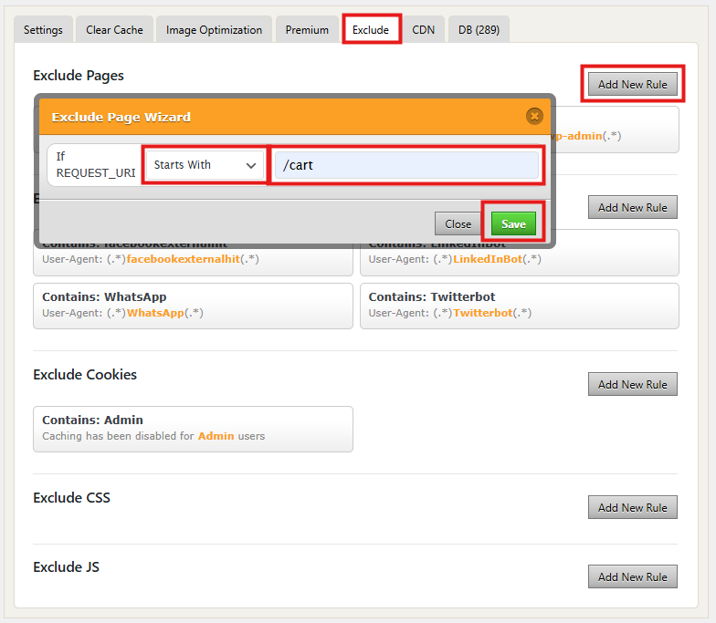
Task: Open the LinkedInBot user-agent rule
Action: click(x=520, y=261)
